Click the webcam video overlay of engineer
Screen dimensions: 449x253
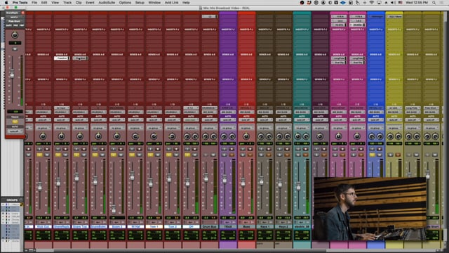click(370, 209)
